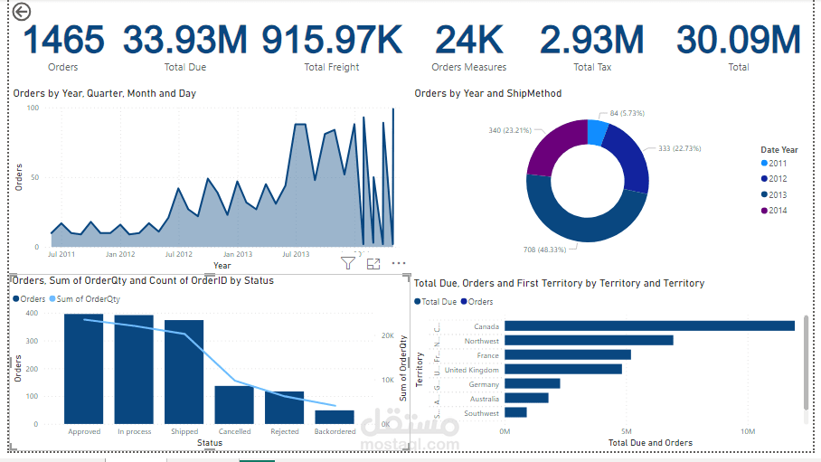Click the focus mode icon

[373, 264]
